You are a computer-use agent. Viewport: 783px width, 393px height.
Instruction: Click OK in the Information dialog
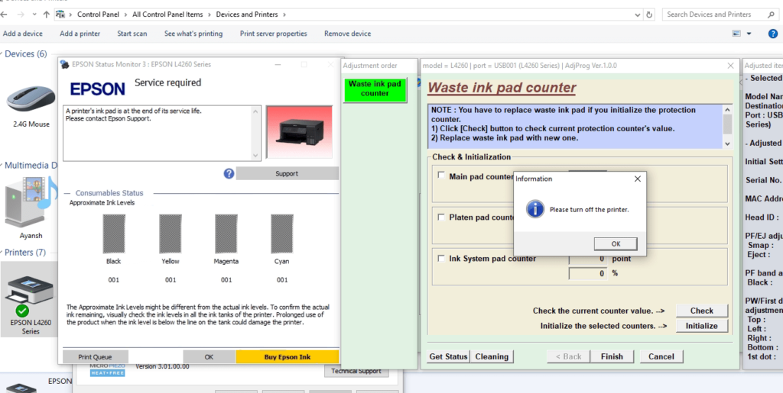[x=616, y=243]
